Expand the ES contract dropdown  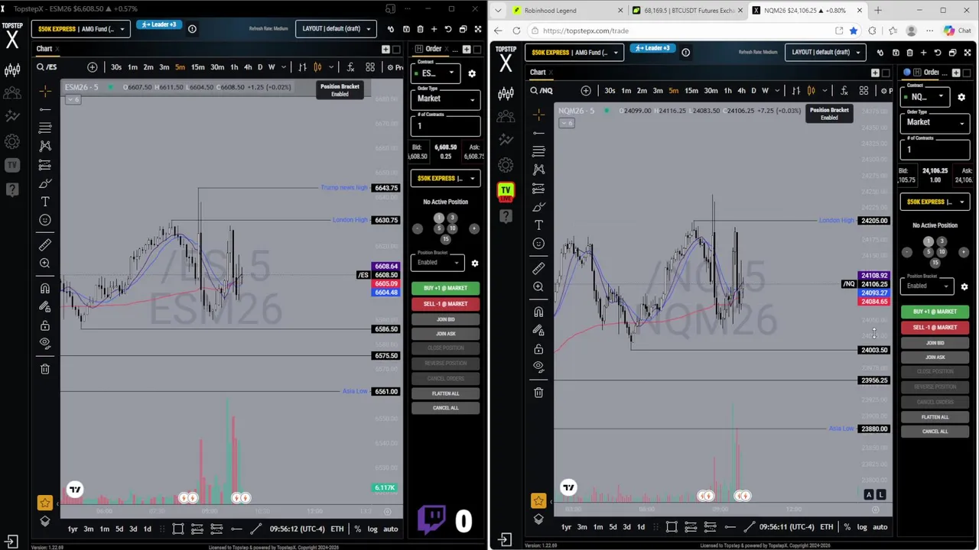click(434, 73)
